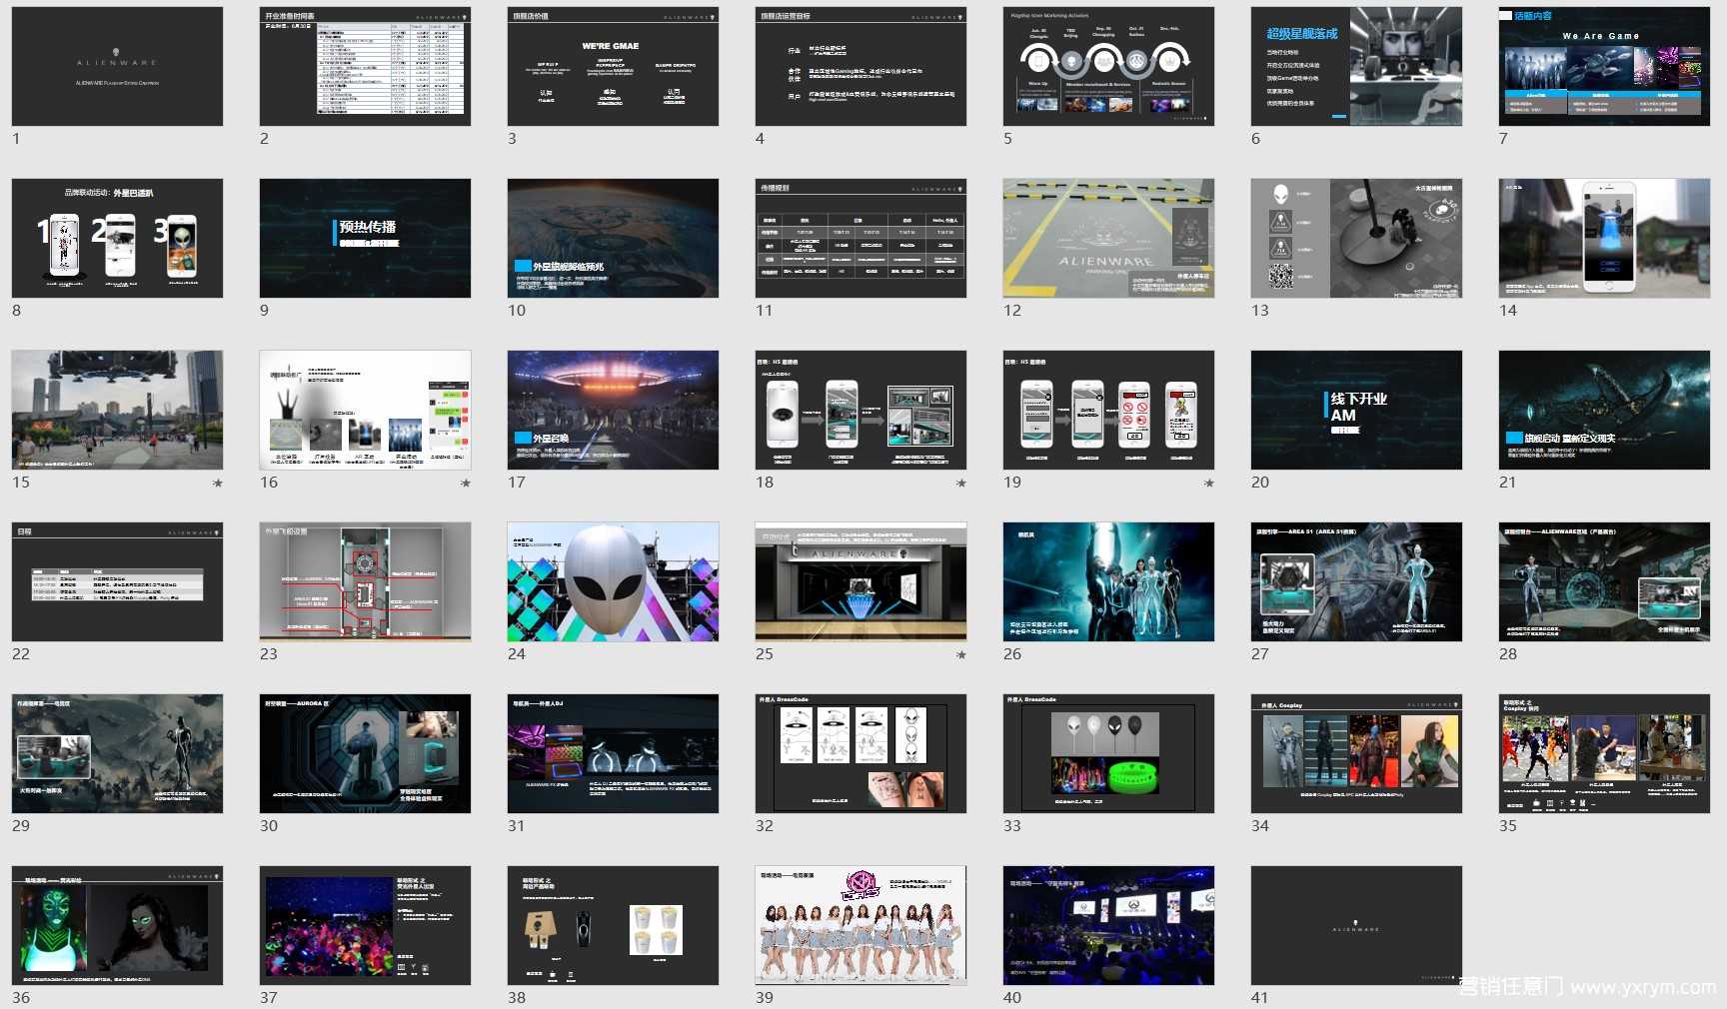1727x1009 pixels.
Task: Select slide 23 floor plan with red lines
Action: point(365,581)
